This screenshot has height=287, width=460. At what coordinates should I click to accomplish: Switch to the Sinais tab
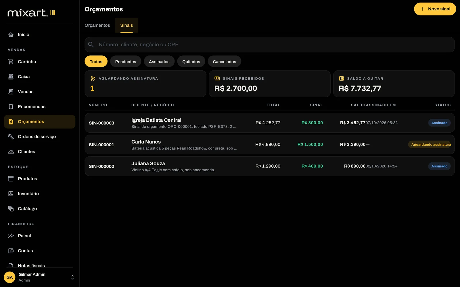point(126,25)
